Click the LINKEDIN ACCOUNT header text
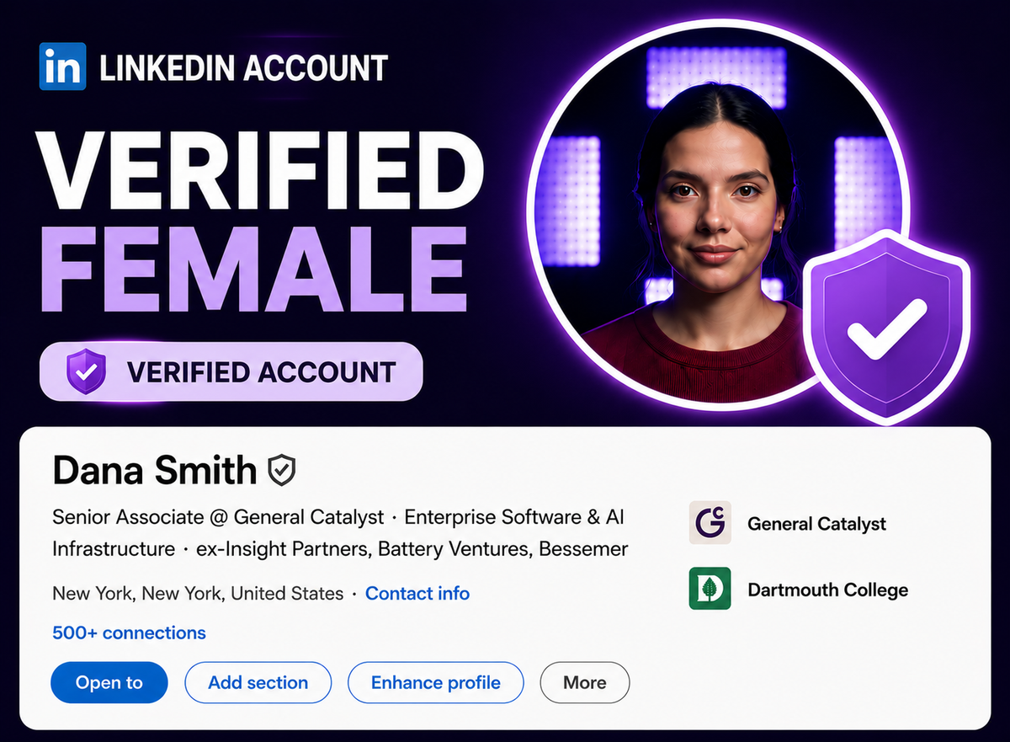This screenshot has width=1010, height=742. (244, 68)
